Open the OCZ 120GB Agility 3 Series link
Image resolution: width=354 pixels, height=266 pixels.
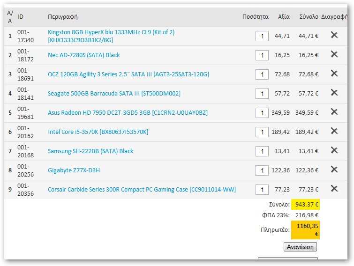(128, 74)
